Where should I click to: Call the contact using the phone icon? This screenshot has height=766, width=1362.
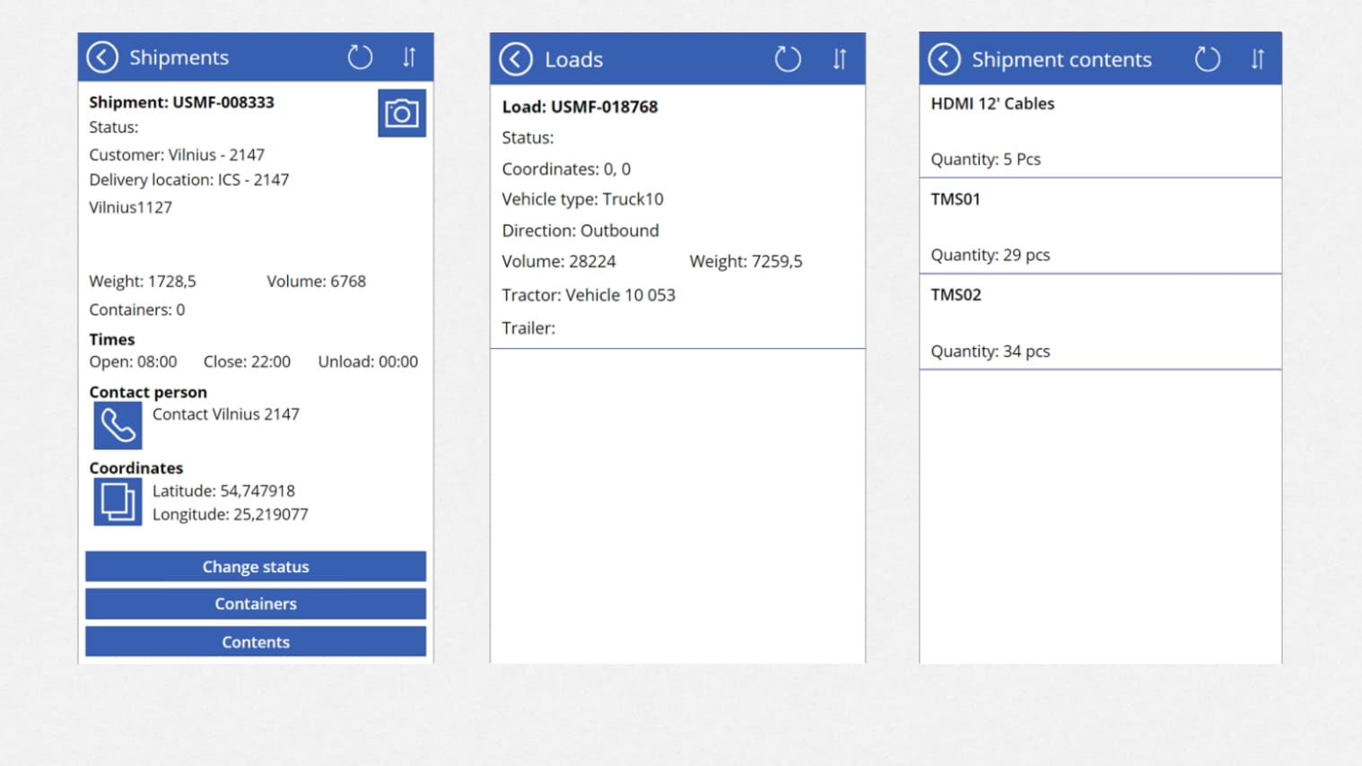[117, 423]
